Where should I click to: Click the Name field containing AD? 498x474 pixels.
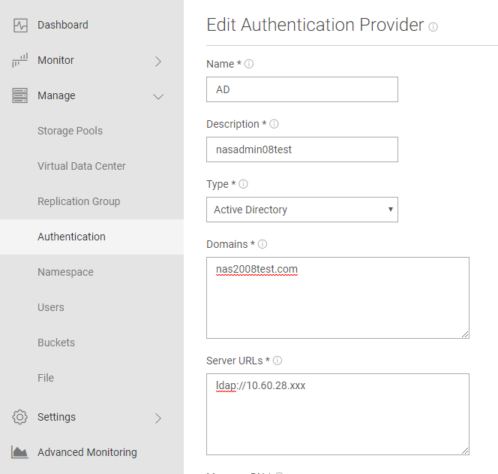[301, 89]
